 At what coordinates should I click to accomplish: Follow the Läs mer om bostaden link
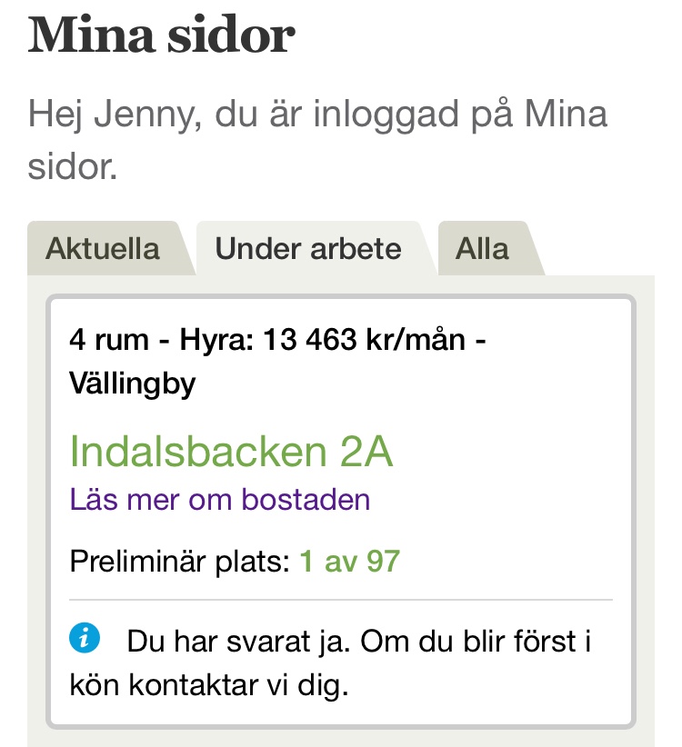coord(220,499)
